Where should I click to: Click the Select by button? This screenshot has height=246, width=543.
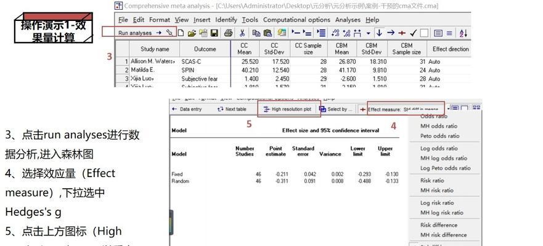[x=336, y=109]
